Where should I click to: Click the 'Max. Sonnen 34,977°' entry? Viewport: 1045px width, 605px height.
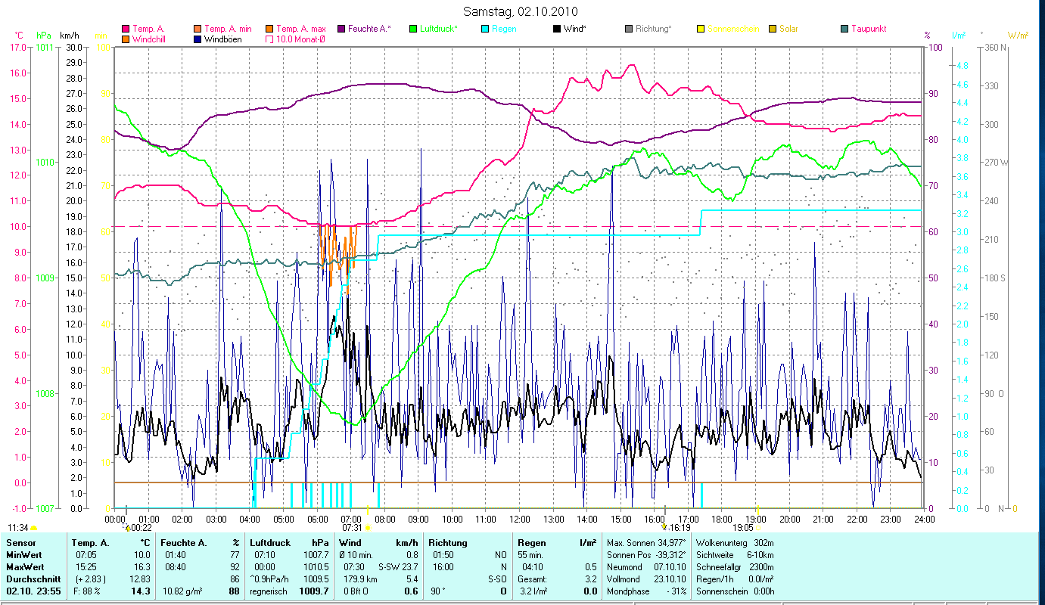click(647, 543)
